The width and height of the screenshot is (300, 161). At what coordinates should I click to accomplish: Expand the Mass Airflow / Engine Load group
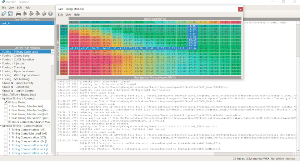(x=1, y=95)
